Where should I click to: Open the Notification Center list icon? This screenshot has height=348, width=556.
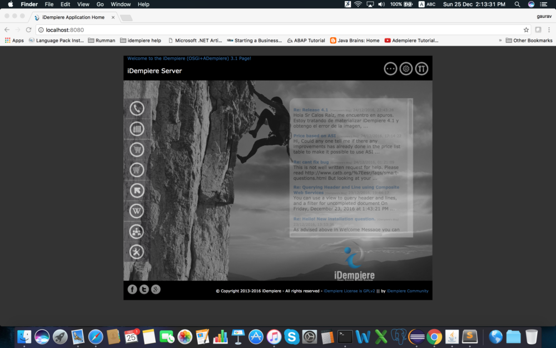click(544, 4)
